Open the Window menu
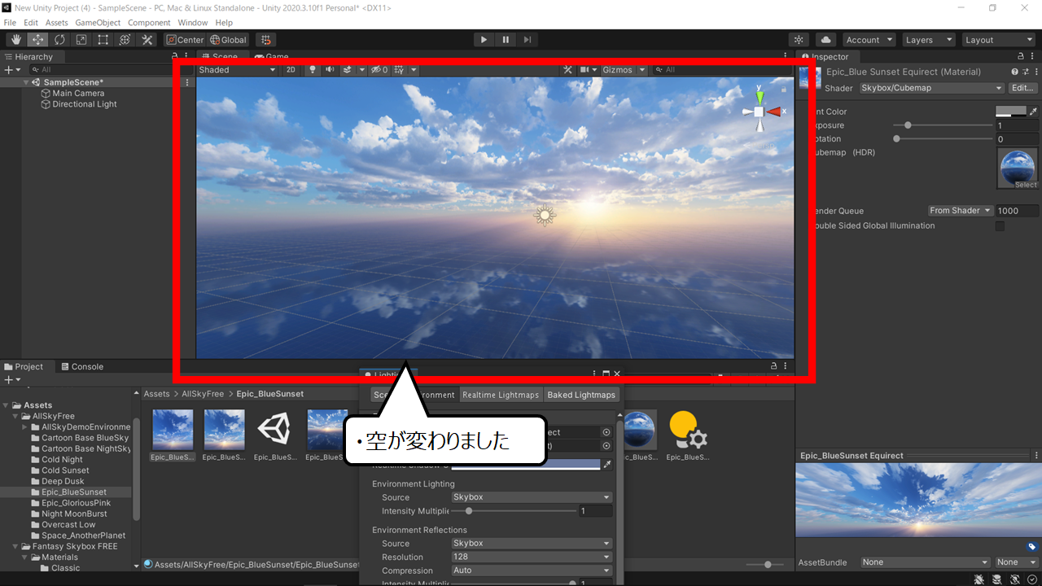Screen dimensions: 1042x586 pyautogui.click(x=193, y=23)
